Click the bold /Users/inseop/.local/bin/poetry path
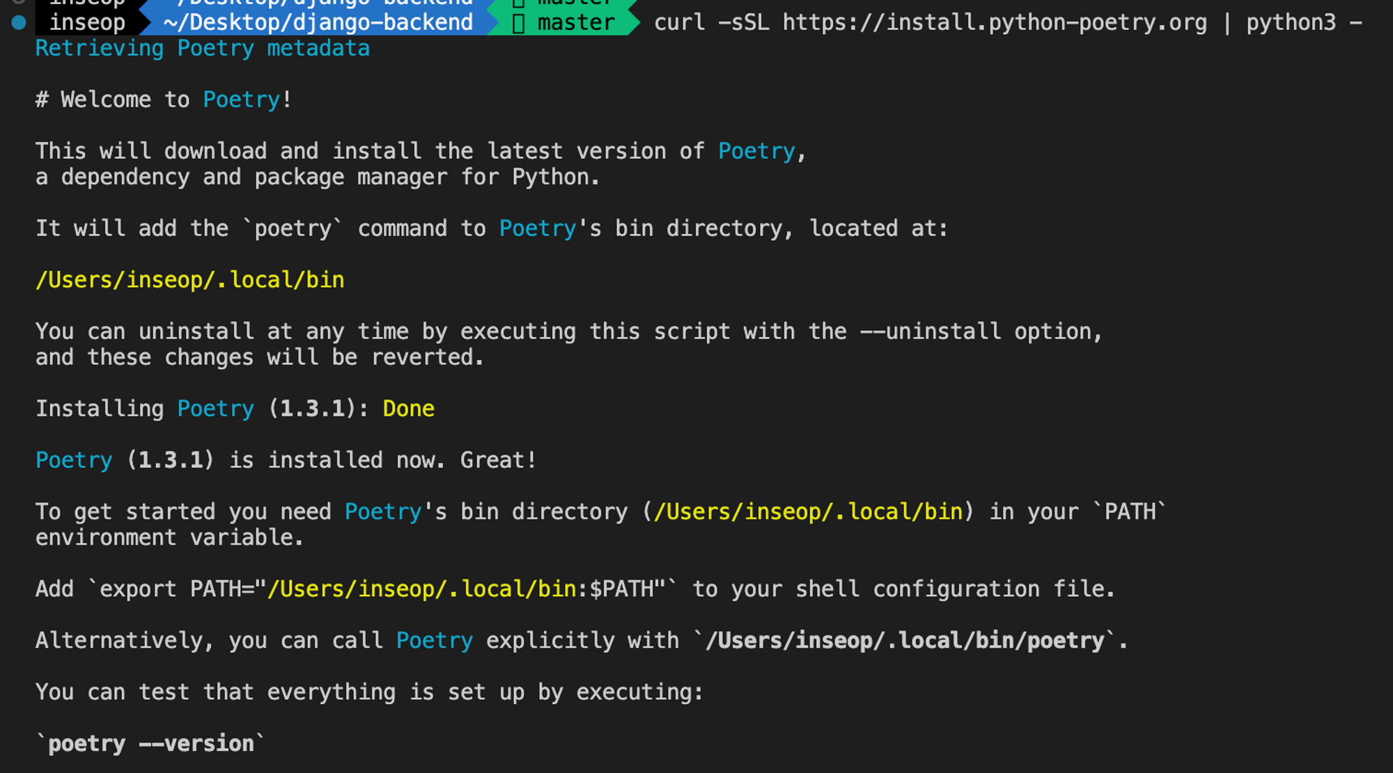The height and width of the screenshot is (773, 1393). point(905,641)
